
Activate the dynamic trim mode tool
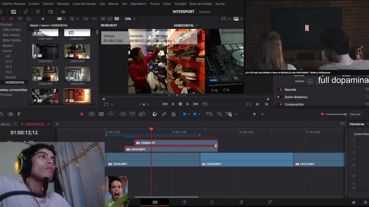[x=111, y=114]
